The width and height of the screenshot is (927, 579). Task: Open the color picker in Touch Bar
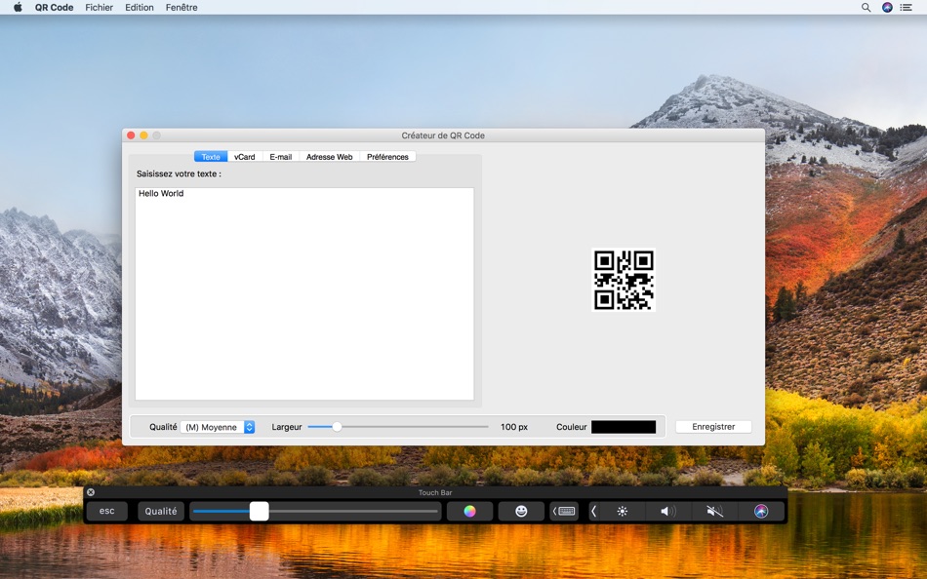pyautogui.click(x=469, y=511)
